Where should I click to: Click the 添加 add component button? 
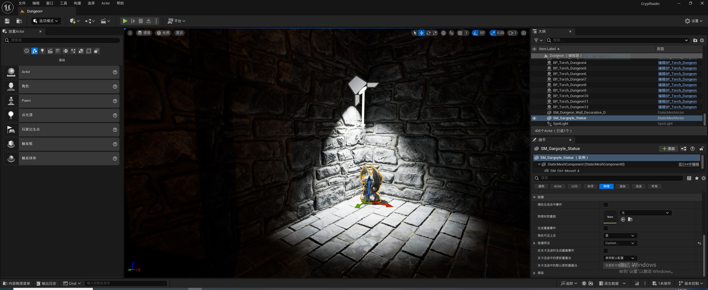pyautogui.click(x=668, y=149)
